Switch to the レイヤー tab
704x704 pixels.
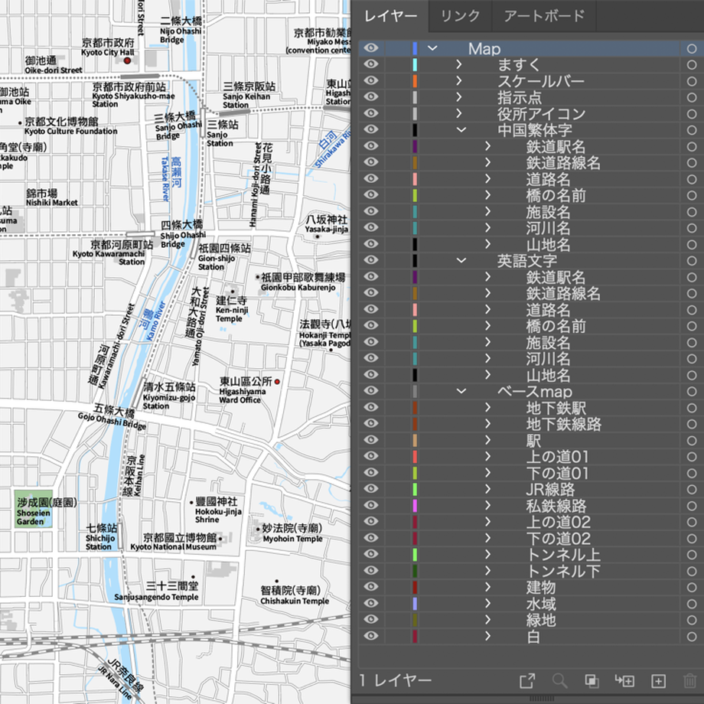[x=390, y=16]
